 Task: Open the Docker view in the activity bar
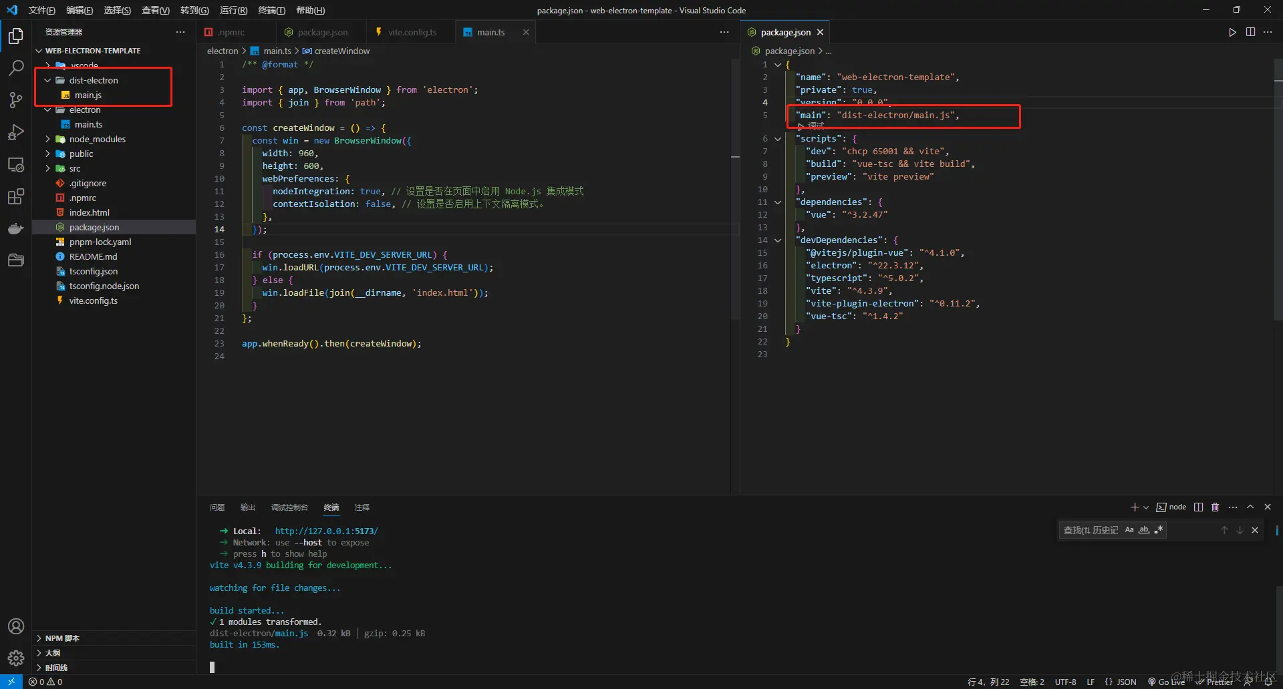[16, 228]
